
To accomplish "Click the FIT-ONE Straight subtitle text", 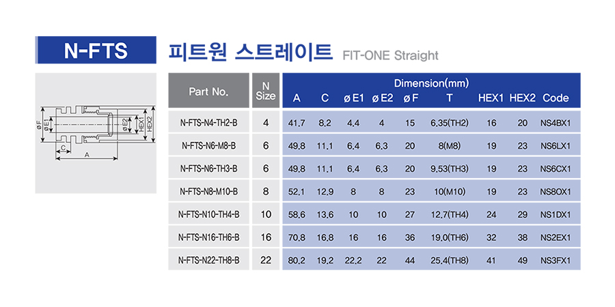I will point(391,55).
